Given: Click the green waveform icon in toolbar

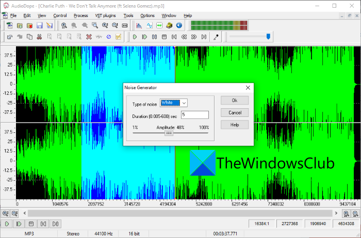Looking at the screenshot, I should coord(159,25).
